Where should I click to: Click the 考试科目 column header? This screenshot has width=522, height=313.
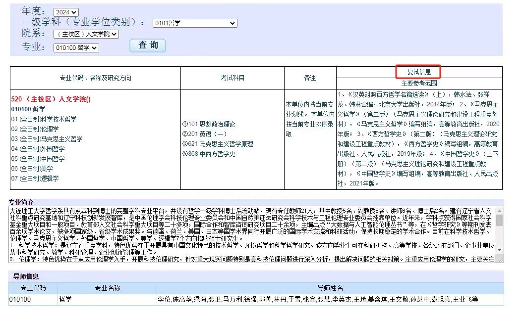pyautogui.click(x=232, y=78)
